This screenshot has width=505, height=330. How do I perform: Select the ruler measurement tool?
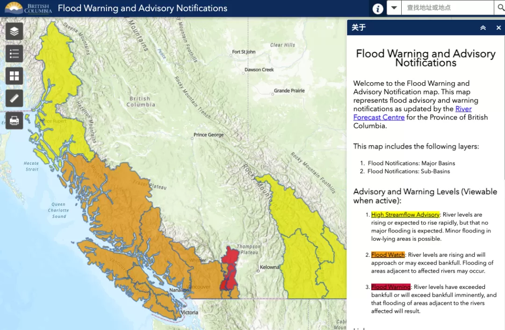[14, 98]
